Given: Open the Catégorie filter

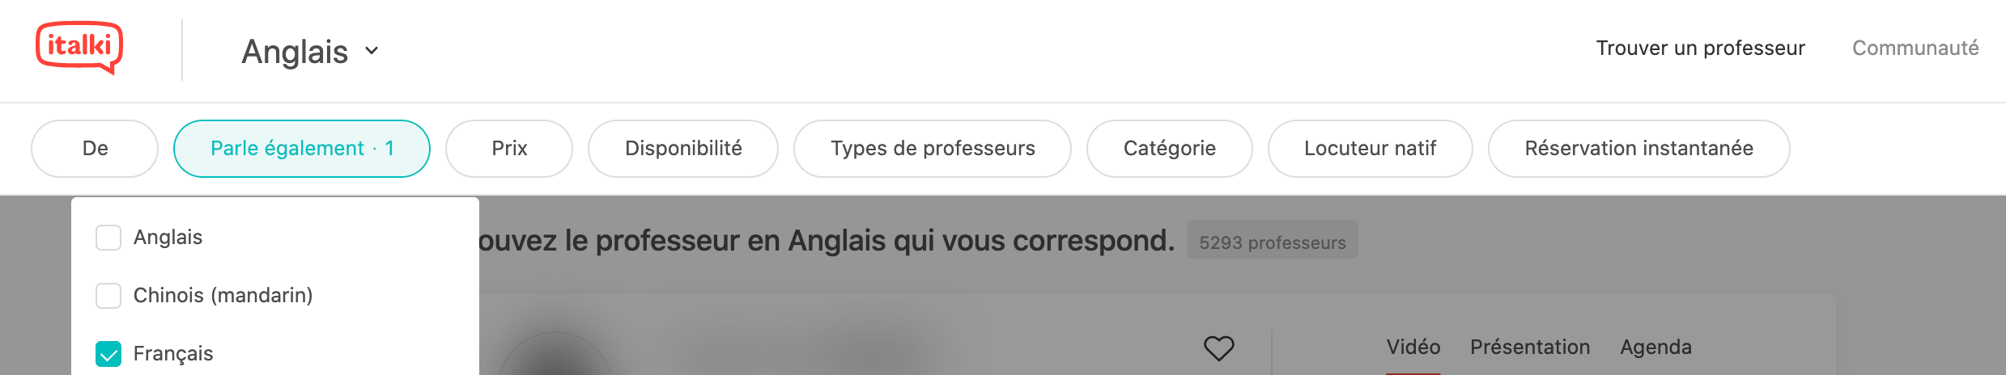Looking at the screenshot, I should click(x=1170, y=149).
